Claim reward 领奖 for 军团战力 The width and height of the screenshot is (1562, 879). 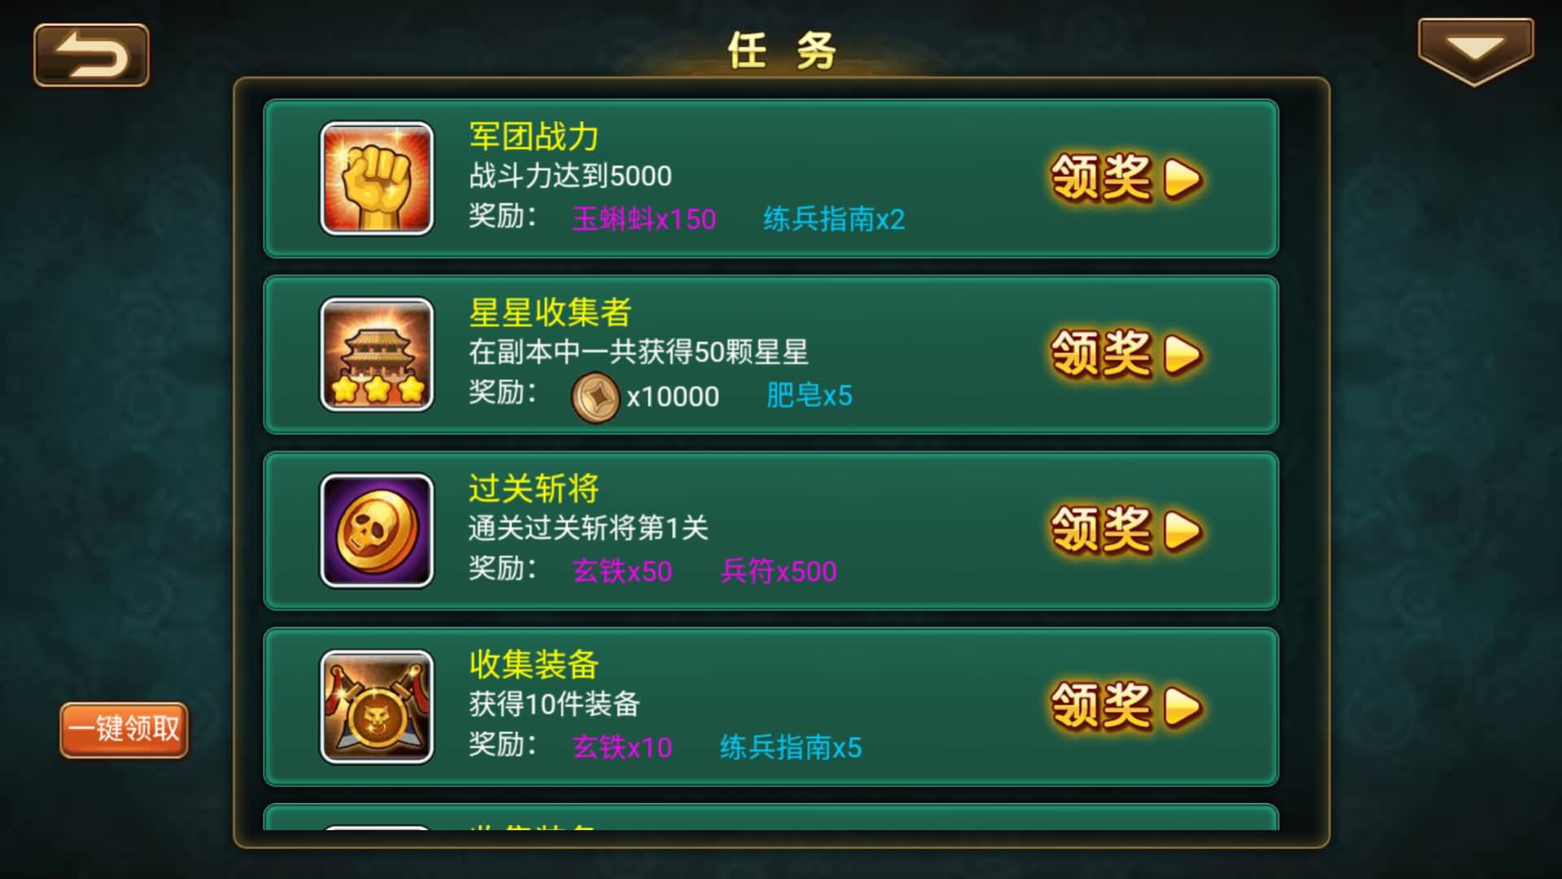(1127, 177)
